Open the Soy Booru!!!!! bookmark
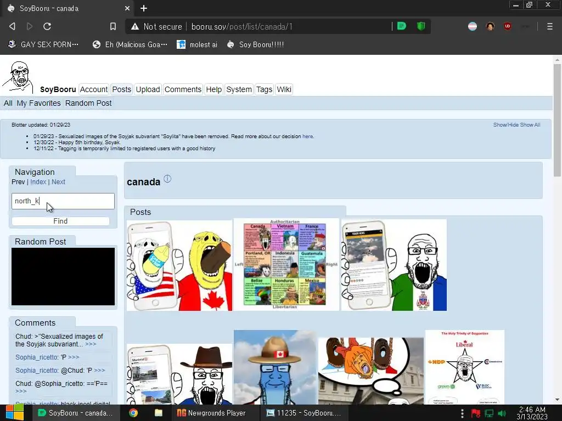 point(256,44)
